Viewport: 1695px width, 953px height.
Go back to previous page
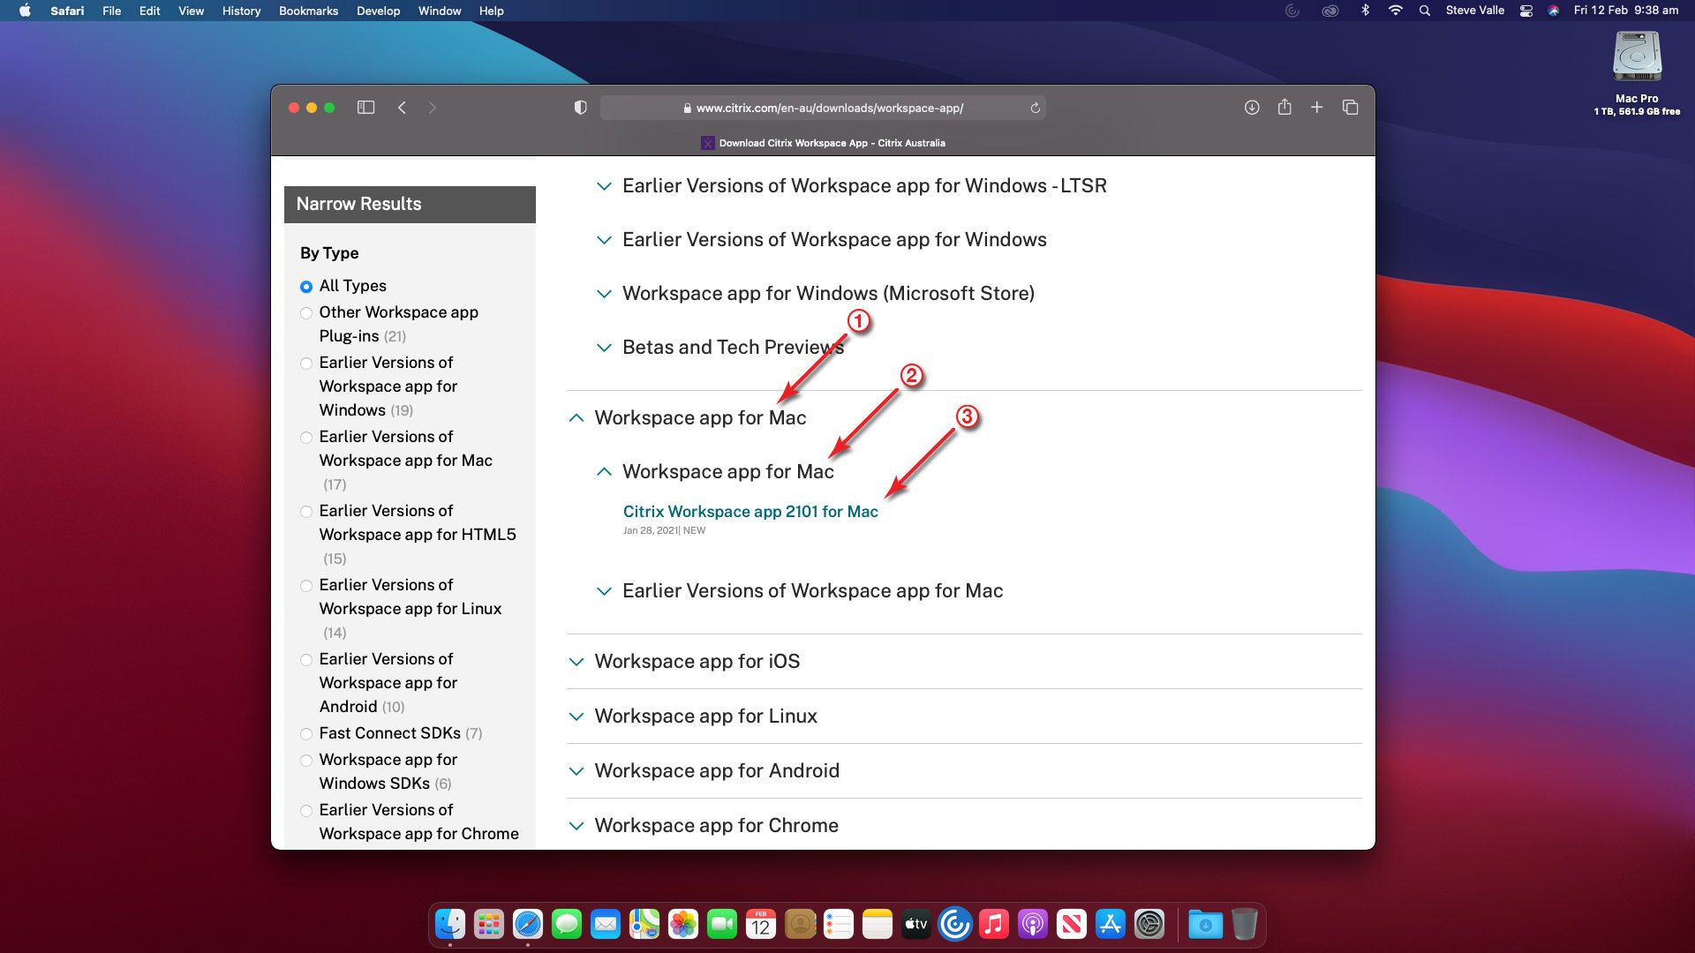point(402,108)
